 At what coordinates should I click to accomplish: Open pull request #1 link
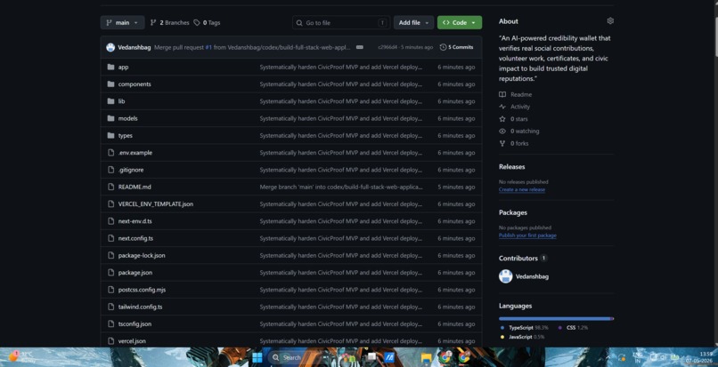[x=208, y=47]
